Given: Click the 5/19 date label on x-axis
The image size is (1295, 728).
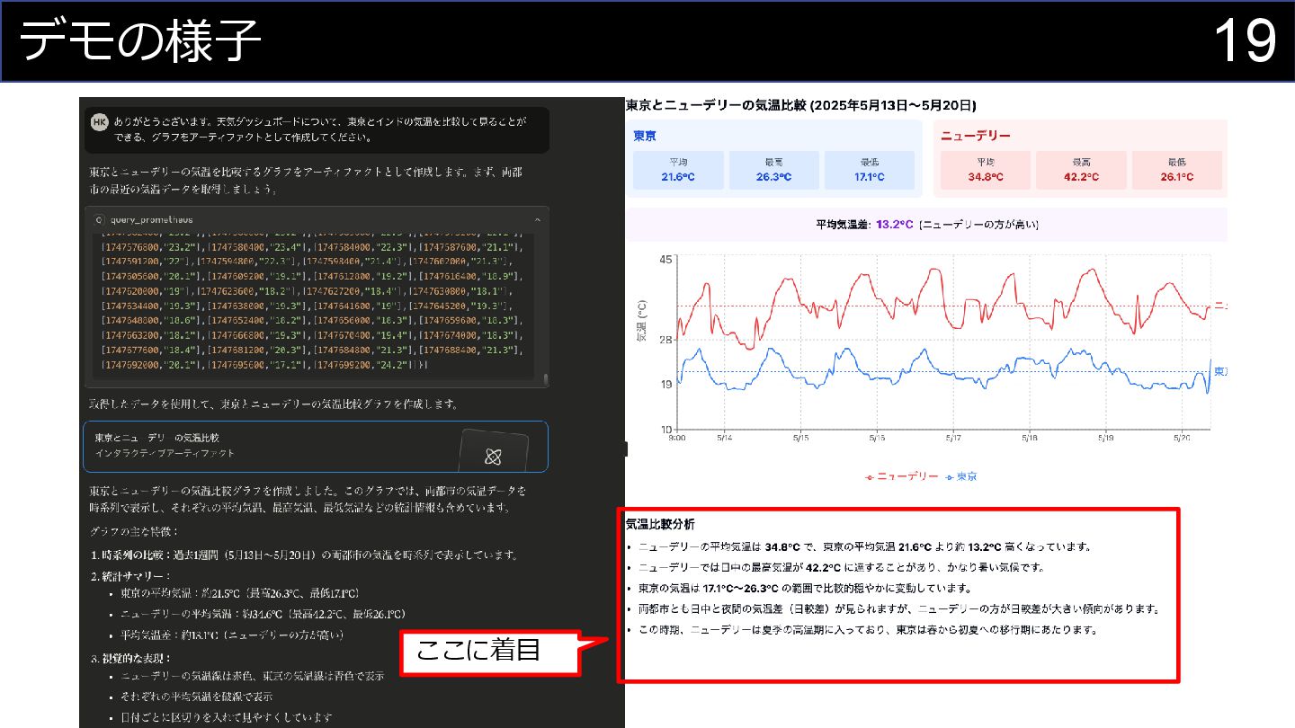Looking at the screenshot, I should (x=1106, y=437).
